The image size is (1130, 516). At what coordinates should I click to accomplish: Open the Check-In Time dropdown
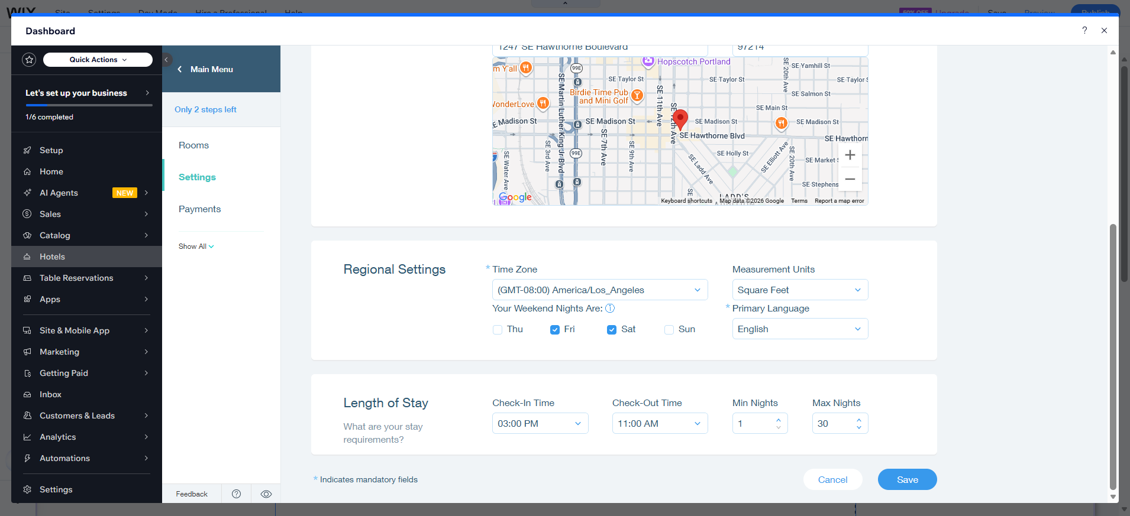(540, 423)
